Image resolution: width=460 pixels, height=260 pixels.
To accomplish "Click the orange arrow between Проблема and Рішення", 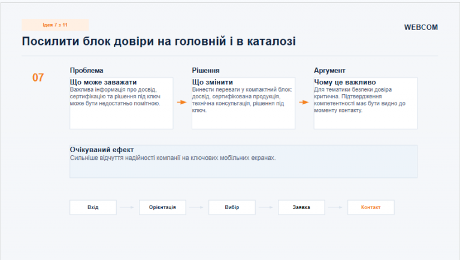I will [182, 102].
